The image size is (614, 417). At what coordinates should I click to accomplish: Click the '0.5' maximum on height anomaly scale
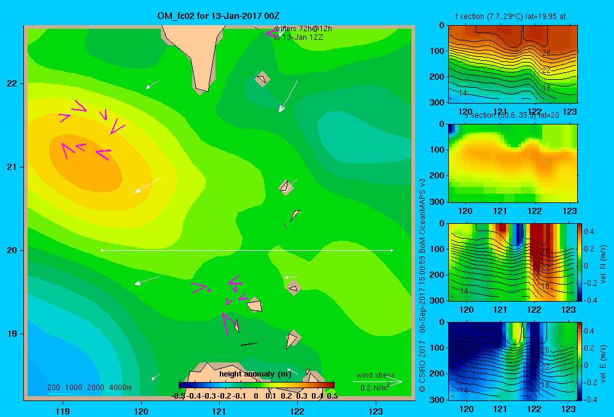(332, 396)
